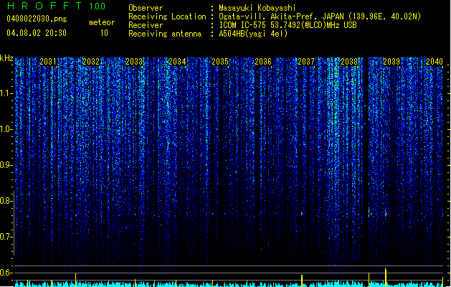451x287 pixels.
Task: Click the Receiver label
Action: [x=146, y=25]
